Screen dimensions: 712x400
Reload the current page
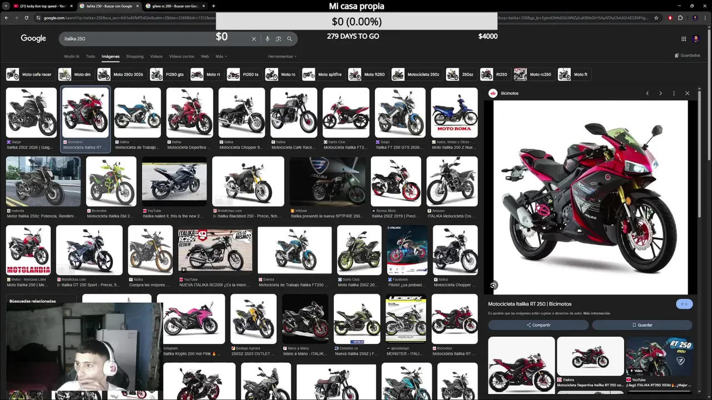(x=26, y=18)
